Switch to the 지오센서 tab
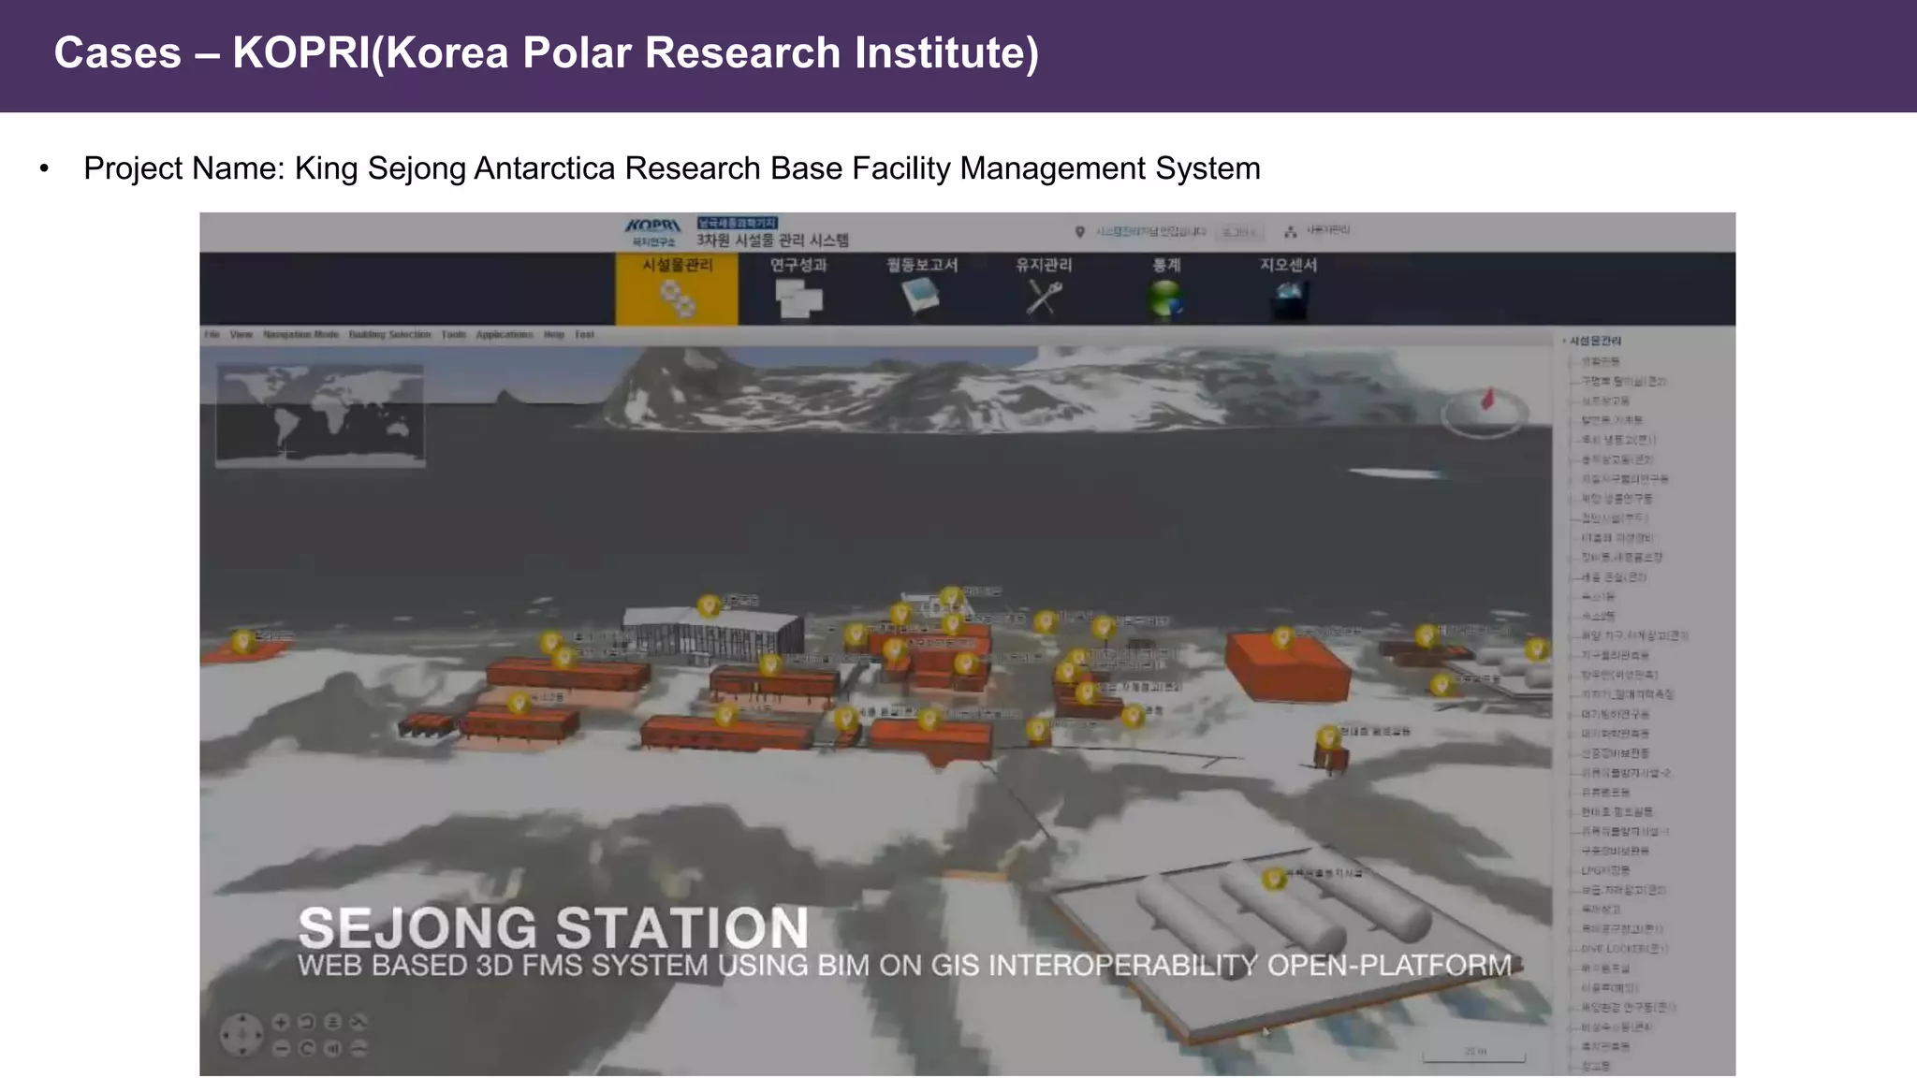 (1288, 288)
